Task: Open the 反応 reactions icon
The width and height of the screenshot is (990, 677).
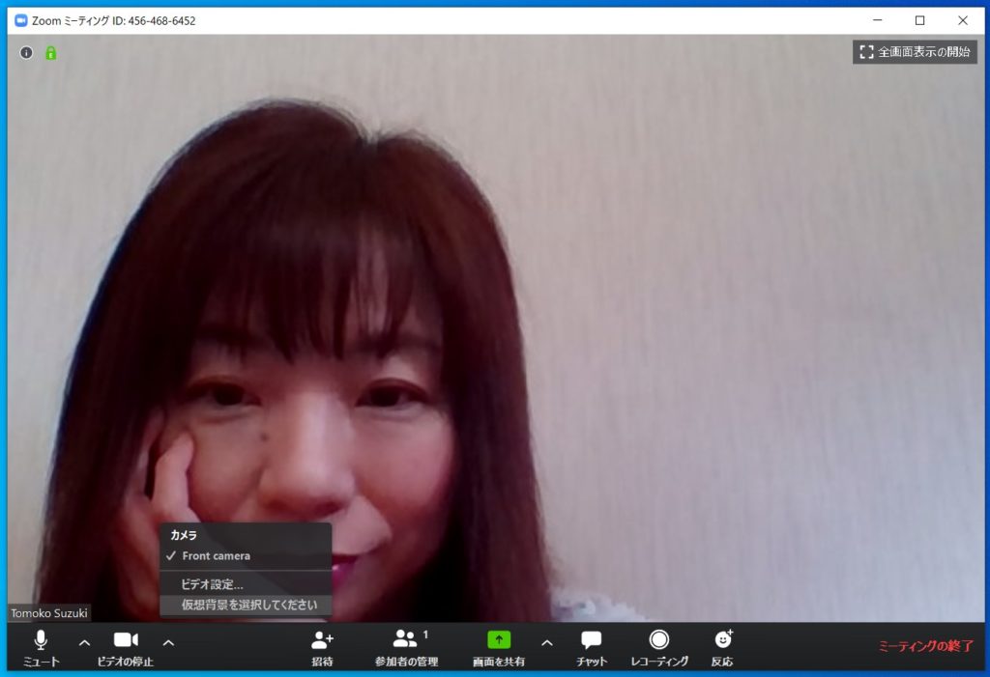Action: point(723,639)
